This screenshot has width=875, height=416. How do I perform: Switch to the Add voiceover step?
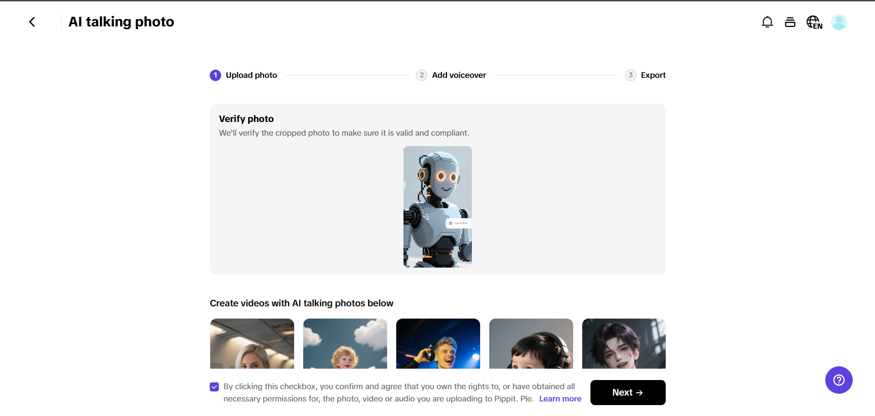click(459, 75)
